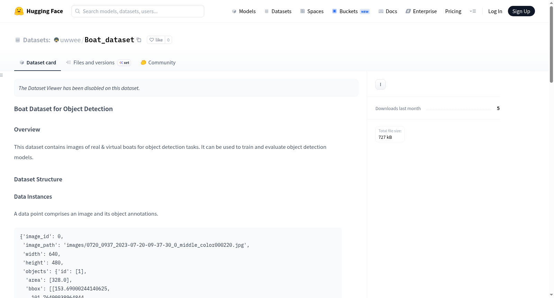Switch to the Files and versions tab
Image resolution: width=554 pixels, height=298 pixels.
[98, 62]
